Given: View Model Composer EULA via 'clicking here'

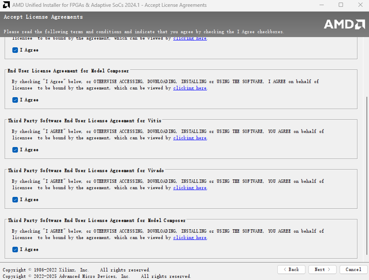Looking at the screenshot, I should (x=190, y=88).
